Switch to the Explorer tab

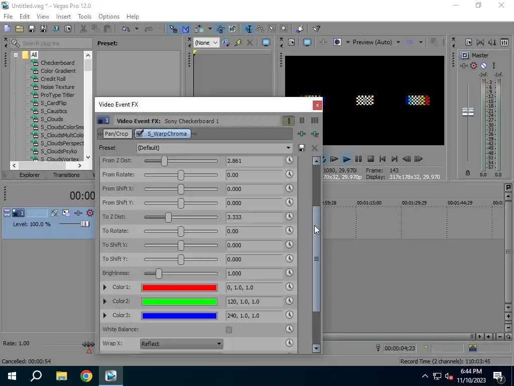pos(30,175)
